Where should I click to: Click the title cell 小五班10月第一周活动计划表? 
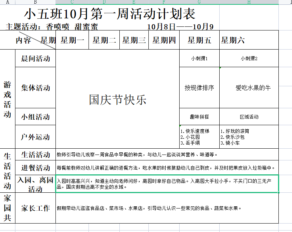click(110, 14)
